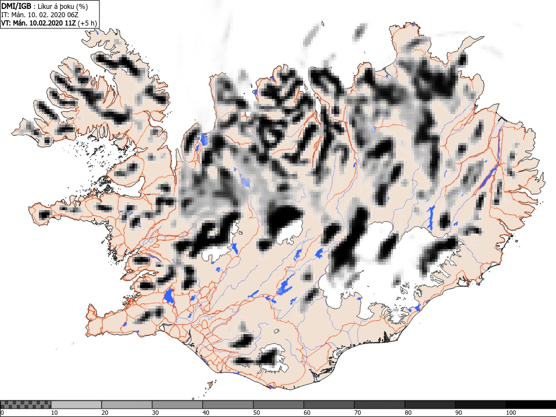Click the "100" legend scale label
The height and width of the screenshot is (417, 556).
511,413
